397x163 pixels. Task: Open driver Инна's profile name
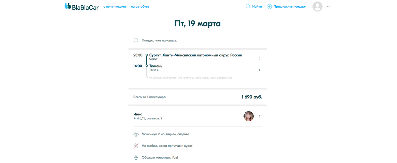click(x=138, y=114)
